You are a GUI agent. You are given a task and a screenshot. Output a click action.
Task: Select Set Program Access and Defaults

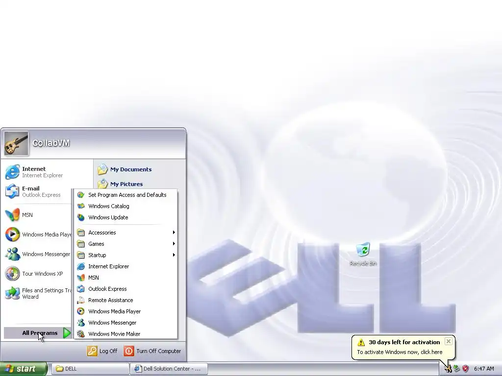point(126,195)
